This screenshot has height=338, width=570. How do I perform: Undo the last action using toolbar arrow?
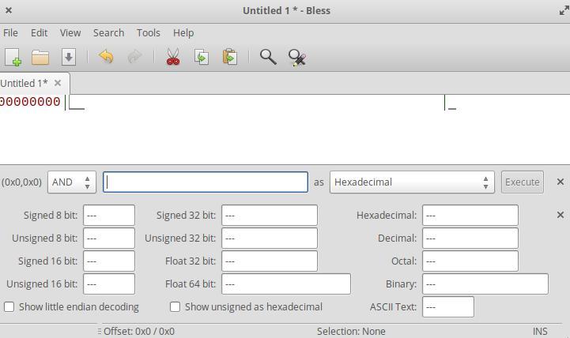105,57
